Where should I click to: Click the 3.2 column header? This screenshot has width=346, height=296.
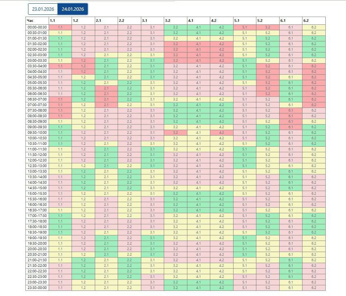point(175,21)
